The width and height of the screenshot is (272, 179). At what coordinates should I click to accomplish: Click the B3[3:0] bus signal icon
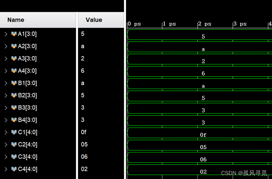(x=14, y=108)
